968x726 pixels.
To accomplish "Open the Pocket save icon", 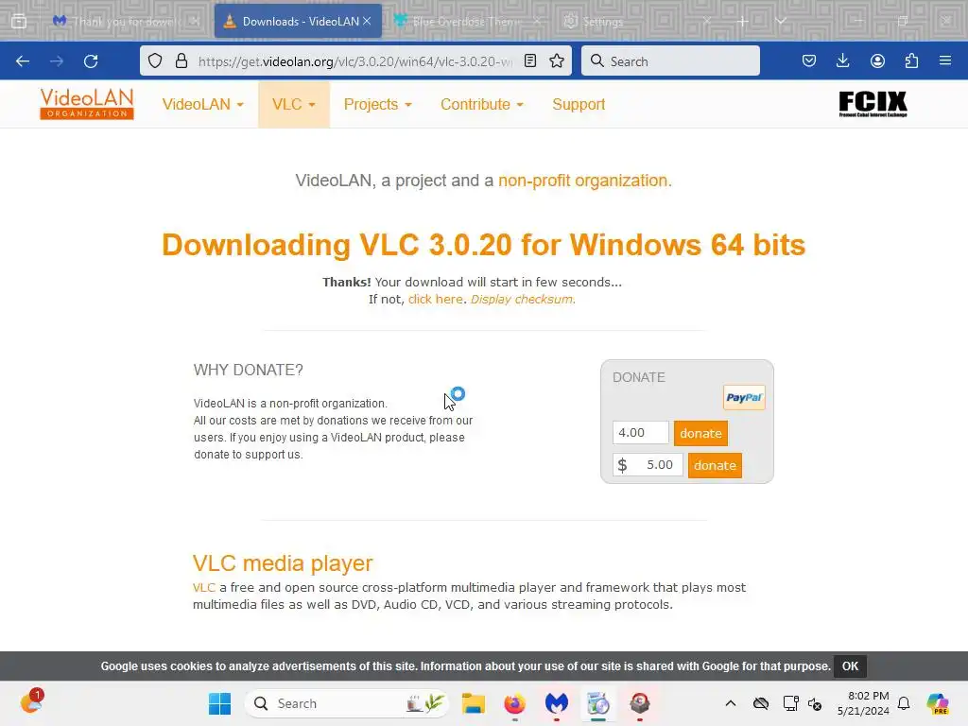I will [809, 60].
